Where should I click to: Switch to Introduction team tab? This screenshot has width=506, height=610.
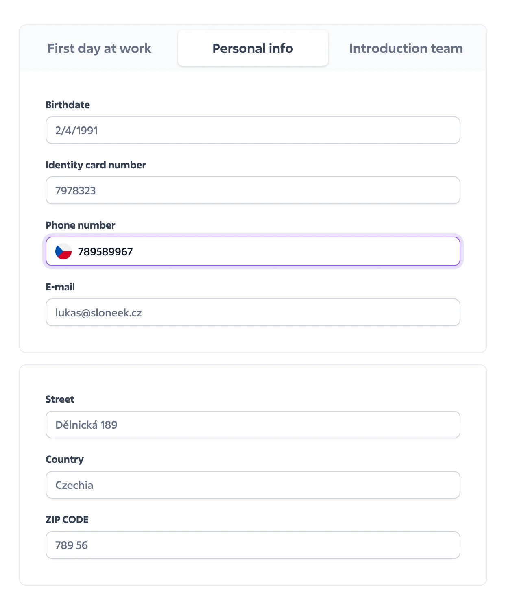pyautogui.click(x=406, y=48)
